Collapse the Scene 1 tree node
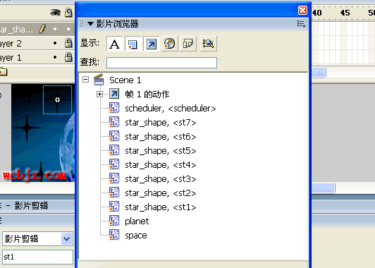375x268 pixels. click(x=85, y=80)
